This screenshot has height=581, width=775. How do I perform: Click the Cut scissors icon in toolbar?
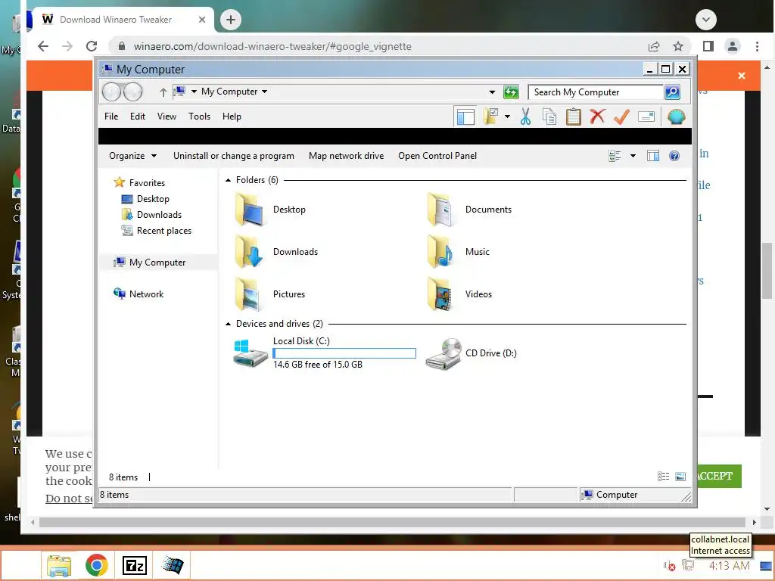525,117
